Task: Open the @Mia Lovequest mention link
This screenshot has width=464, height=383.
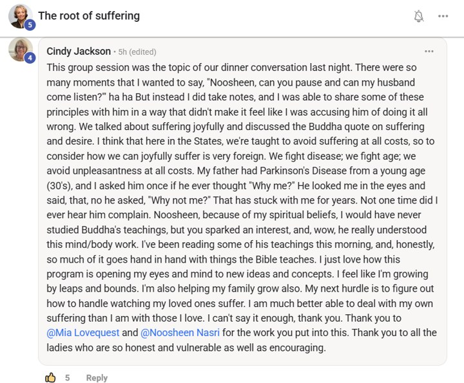Action: point(83,333)
